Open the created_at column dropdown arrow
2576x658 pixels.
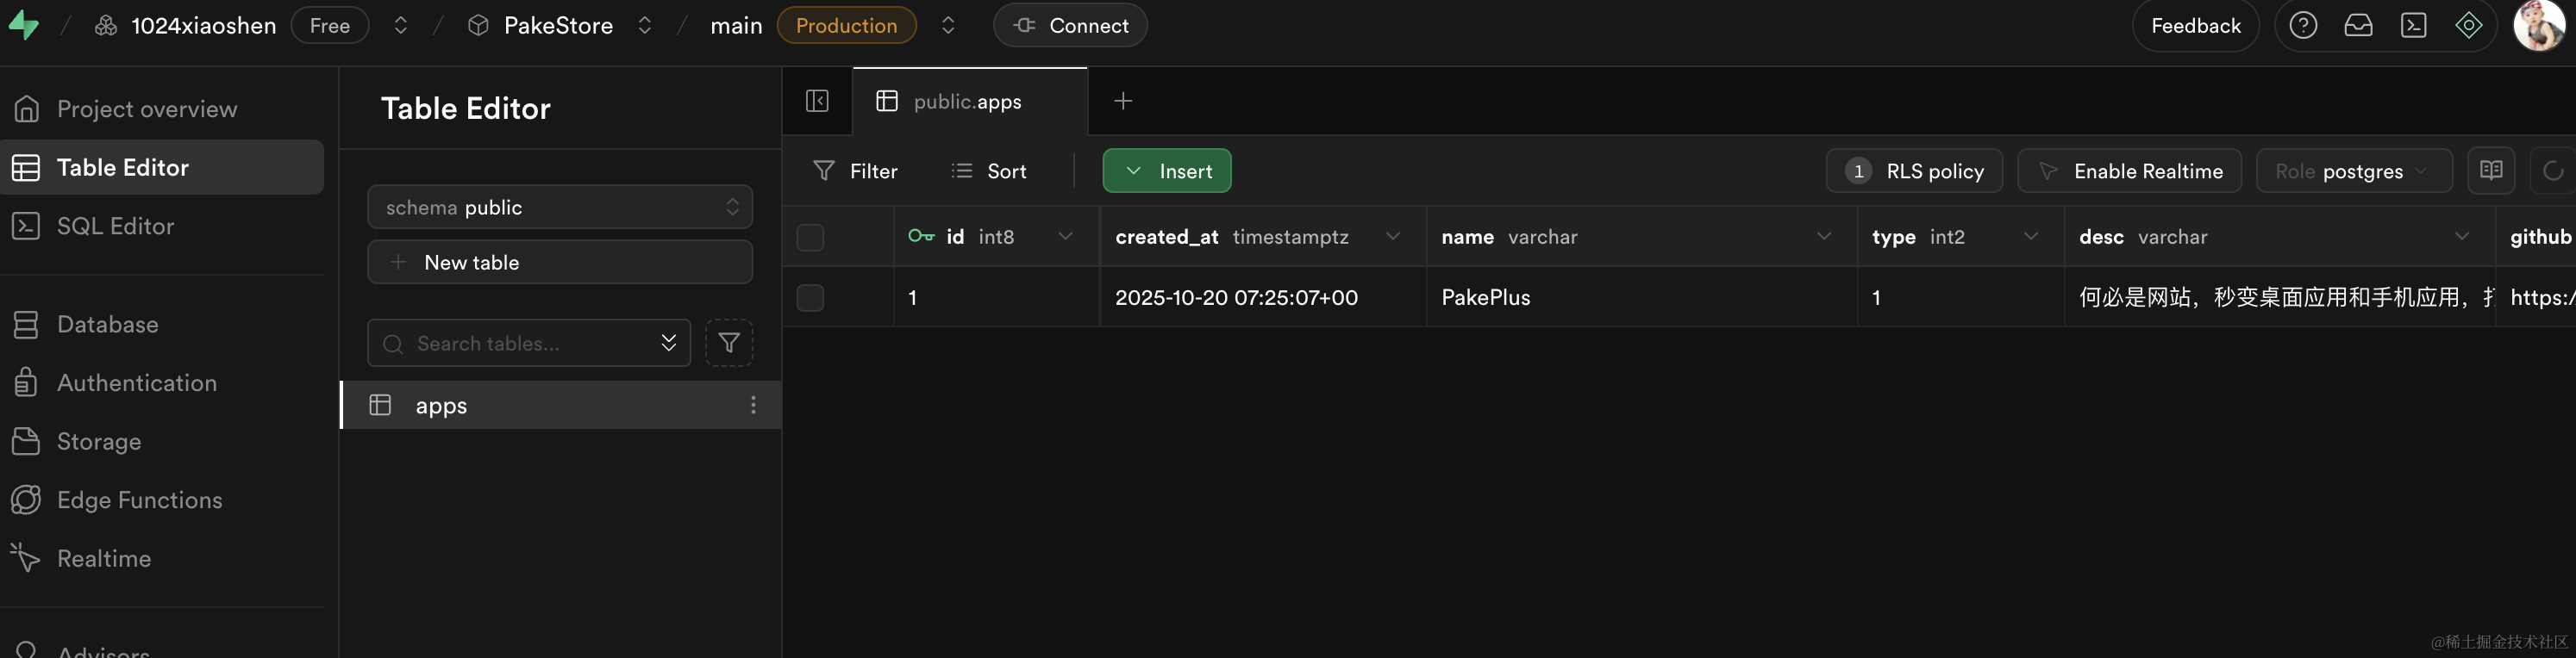[1392, 237]
